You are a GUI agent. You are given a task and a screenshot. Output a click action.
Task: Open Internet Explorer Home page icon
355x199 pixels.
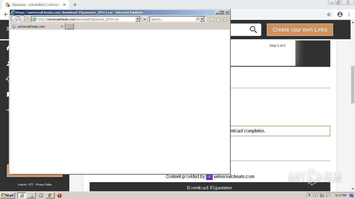tap(212, 20)
